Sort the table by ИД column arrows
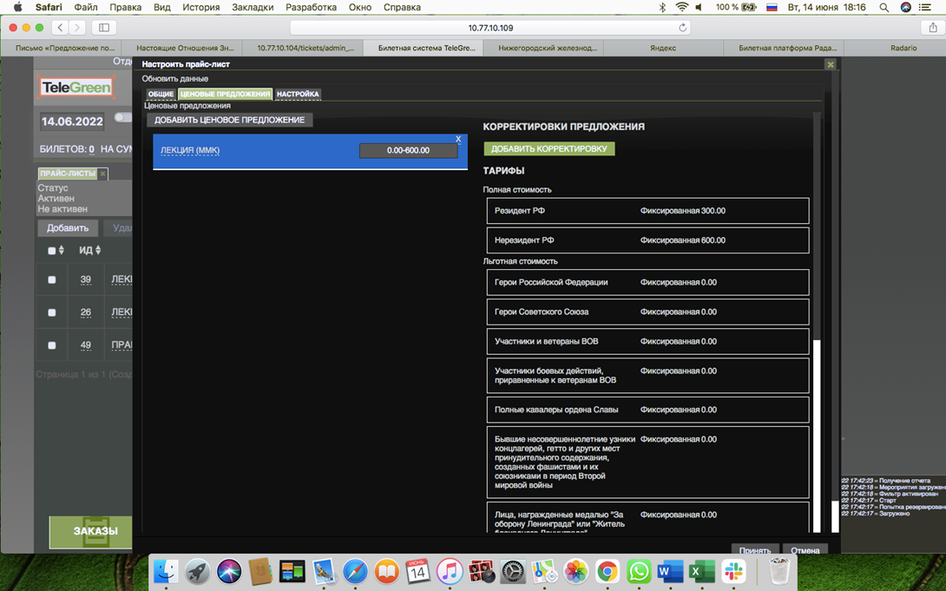Image resolution: width=946 pixels, height=591 pixels. click(x=98, y=251)
